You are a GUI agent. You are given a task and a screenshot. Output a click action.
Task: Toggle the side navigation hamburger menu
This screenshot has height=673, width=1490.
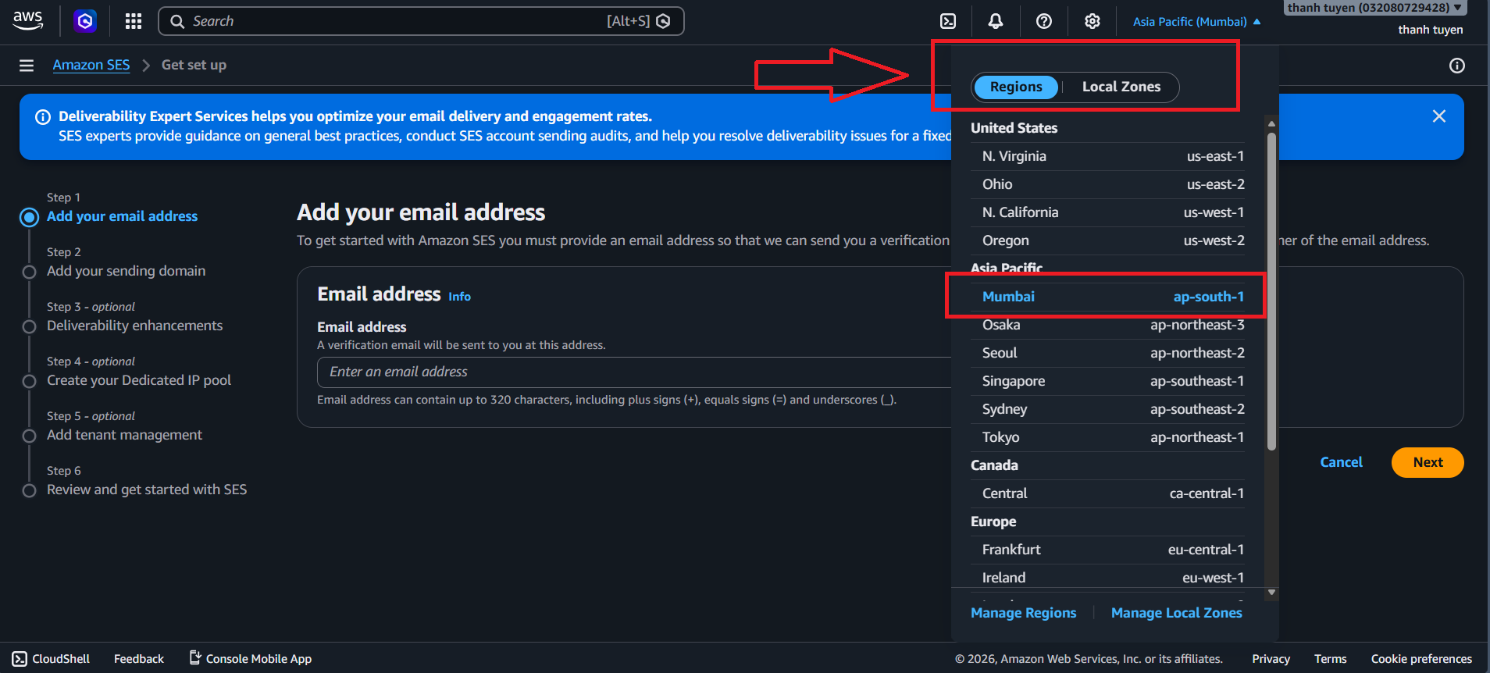[27, 66]
